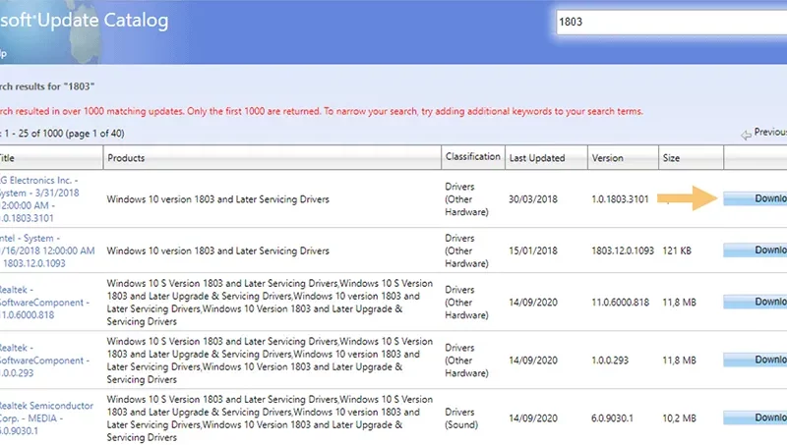This screenshot has width=787, height=445.
Task: Click the red over 1000 matching updates warning
Action: coord(322,111)
